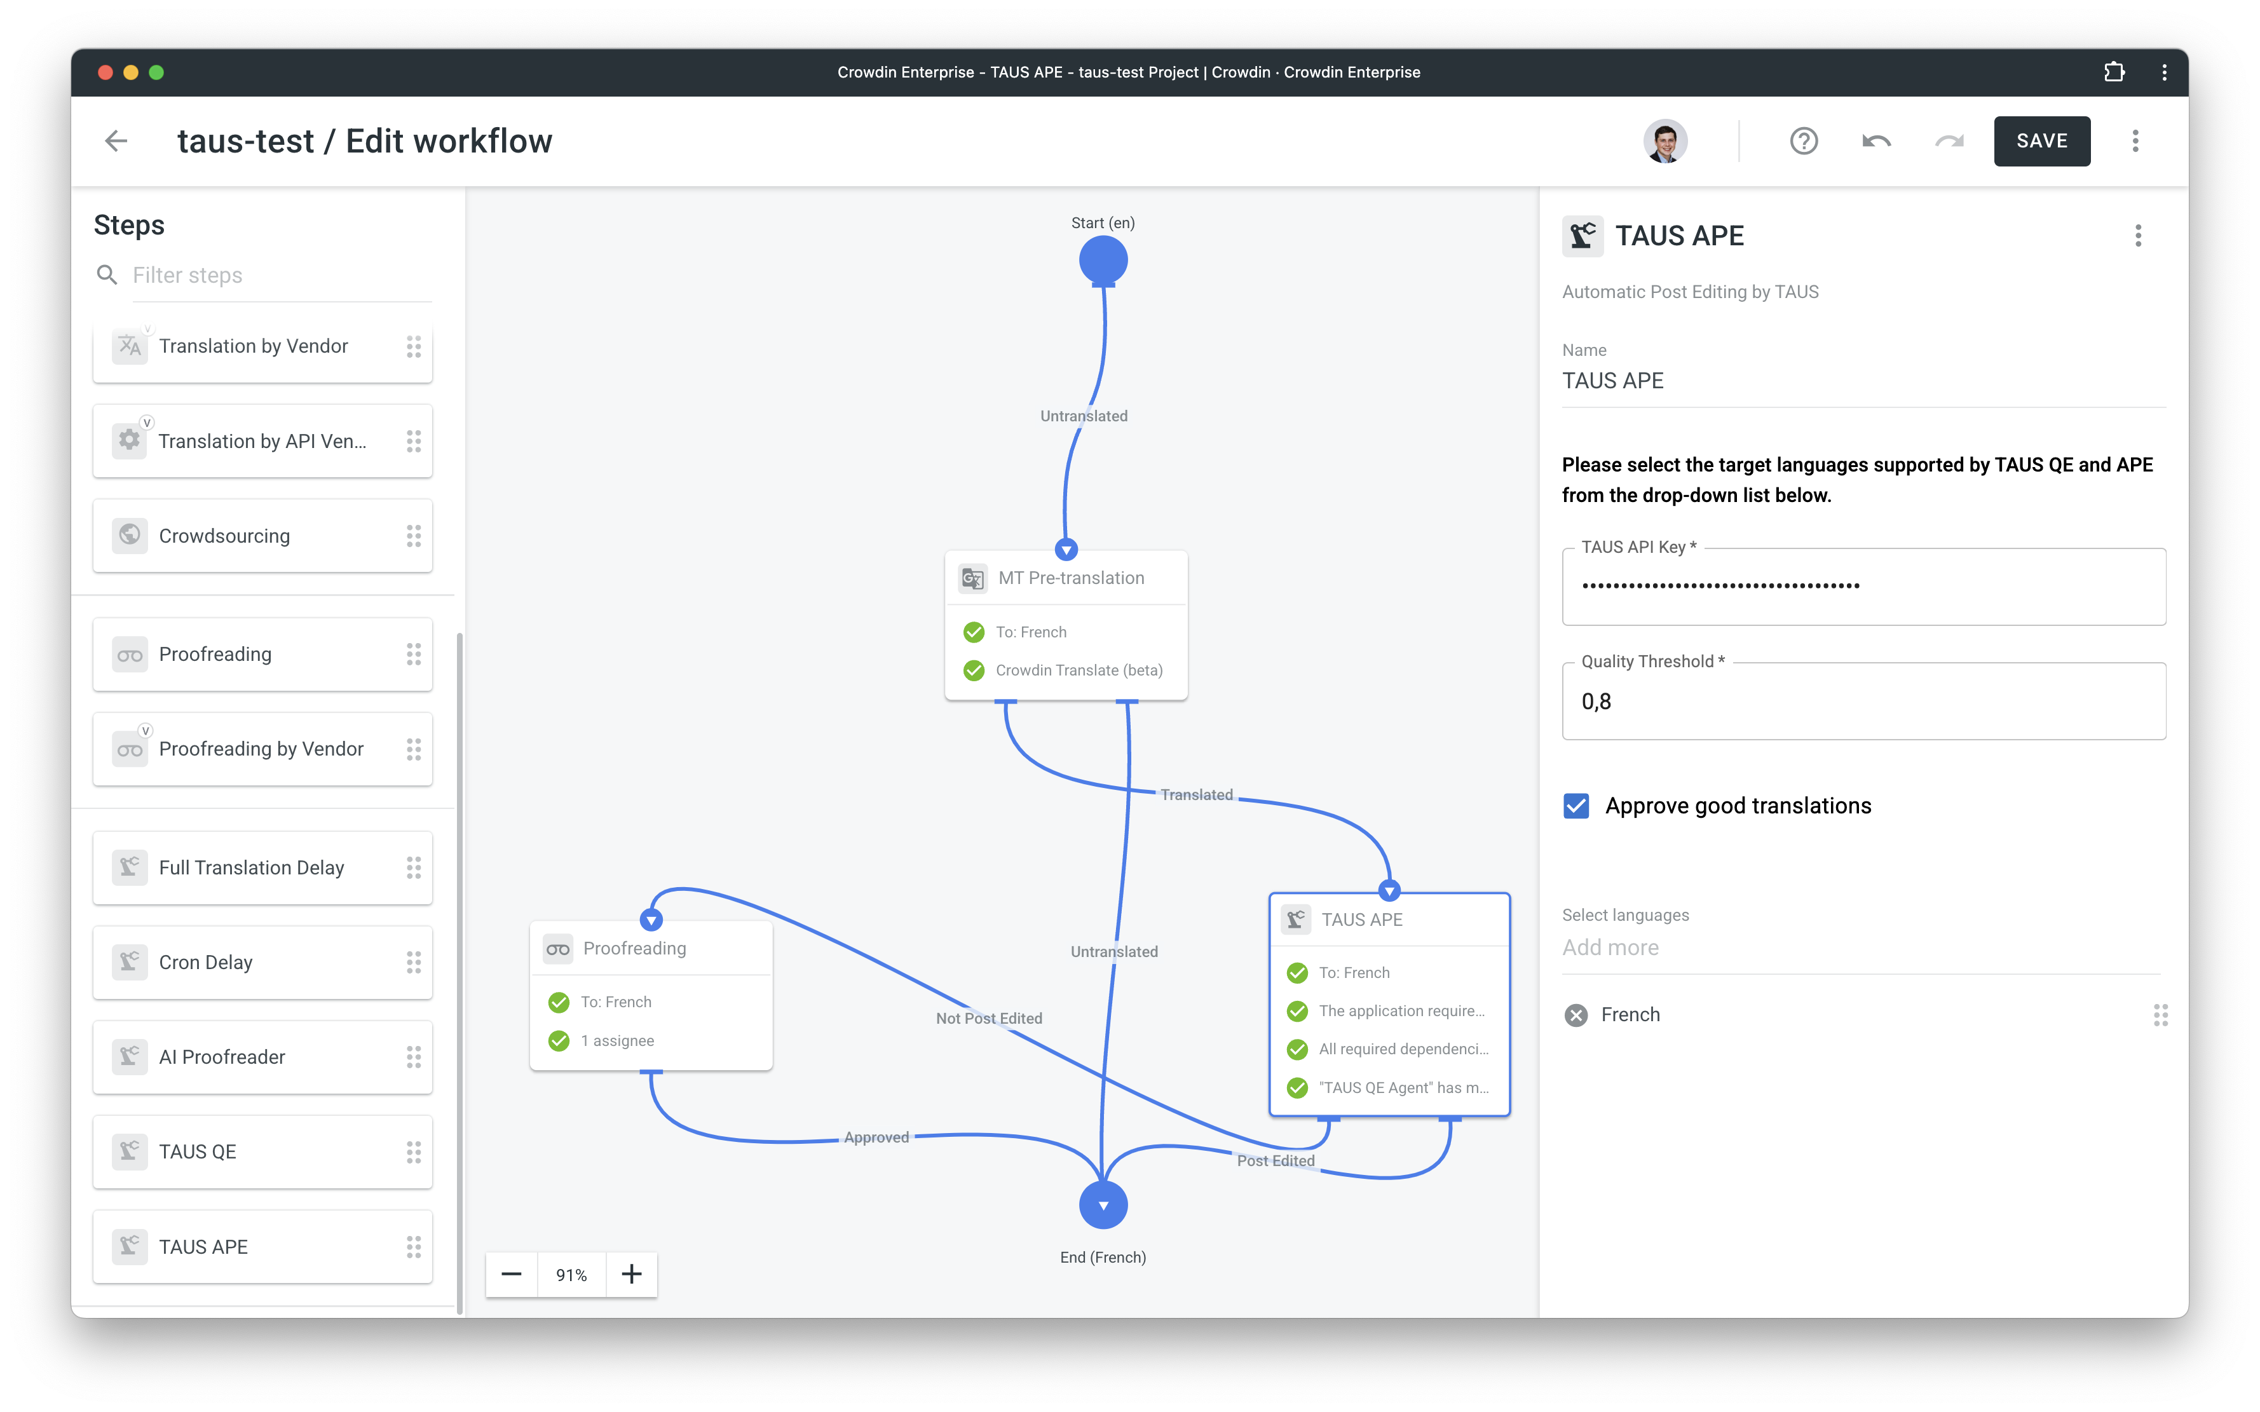Click the Translated connection label
2260x1412 pixels.
tap(1196, 795)
